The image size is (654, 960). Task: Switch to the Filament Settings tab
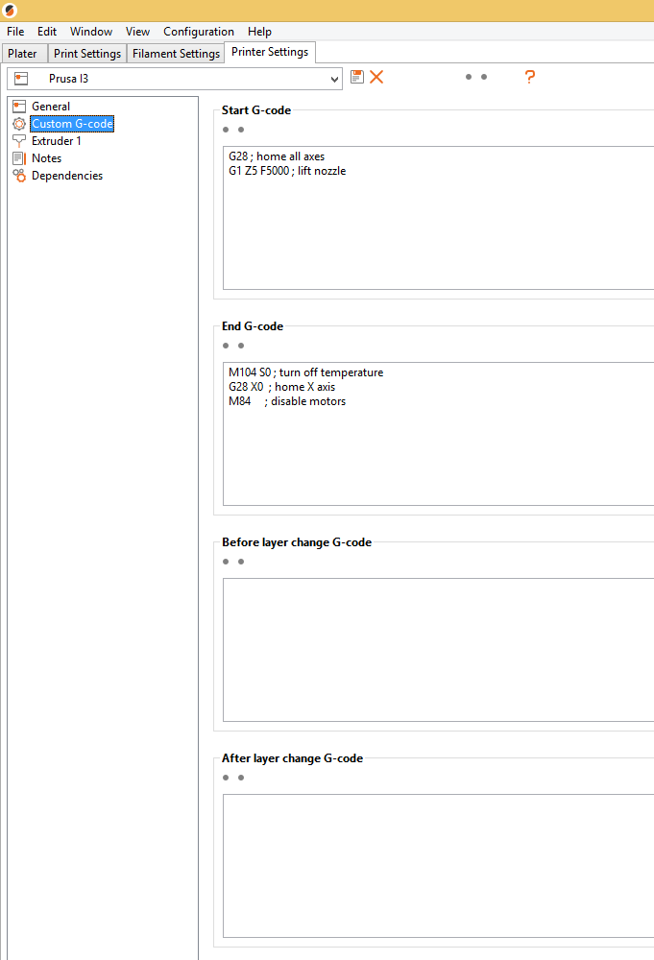[x=177, y=53]
